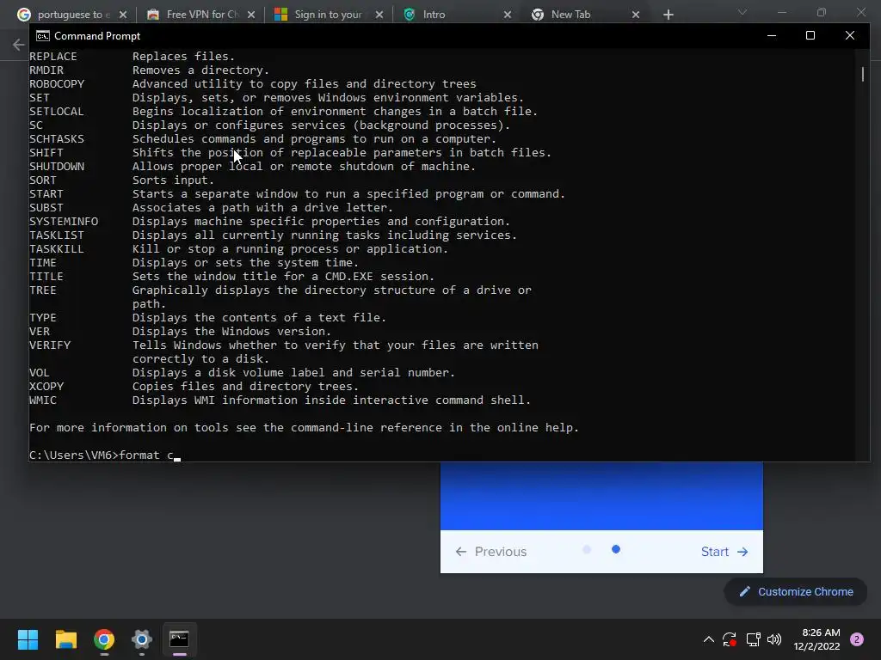The height and width of the screenshot is (660, 881).
Task: Minimize the Command Prompt window
Action: tap(772, 35)
